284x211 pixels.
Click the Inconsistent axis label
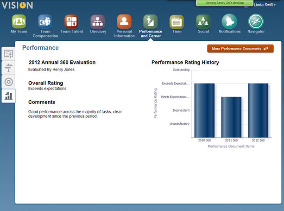(x=181, y=110)
